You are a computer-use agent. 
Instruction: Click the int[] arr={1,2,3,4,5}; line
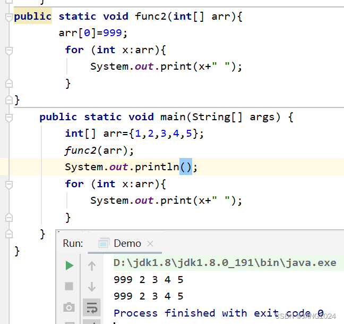click(134, 134)
